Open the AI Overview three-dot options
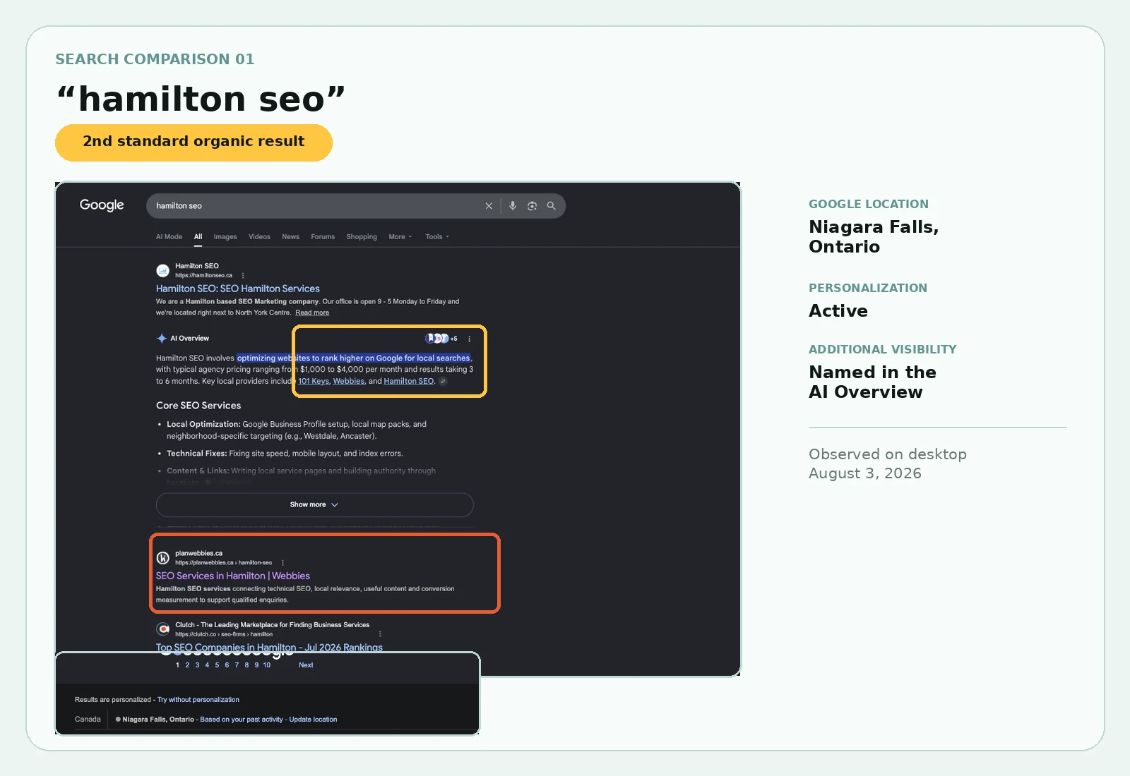 tap(469, 339)
